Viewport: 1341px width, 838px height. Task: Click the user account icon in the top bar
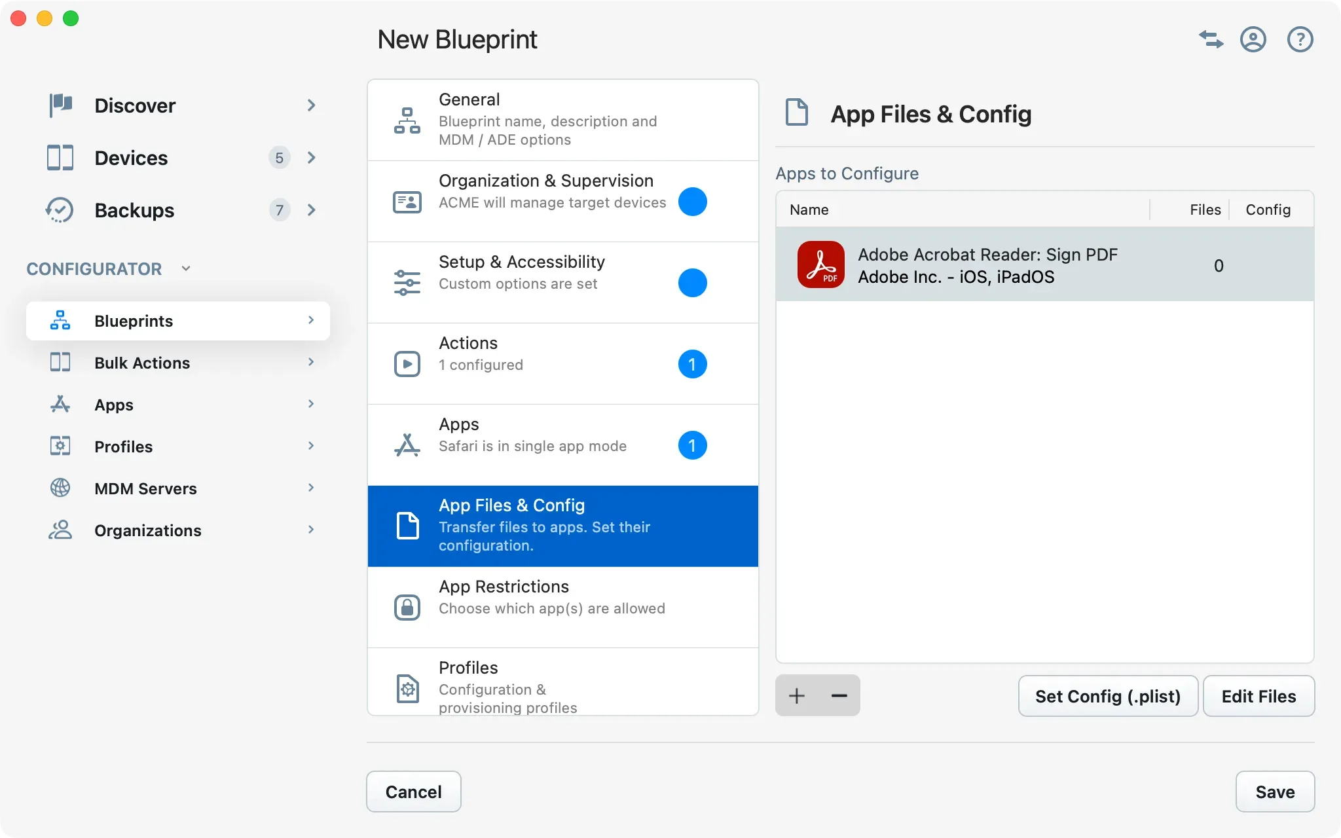click(1253, 39)
